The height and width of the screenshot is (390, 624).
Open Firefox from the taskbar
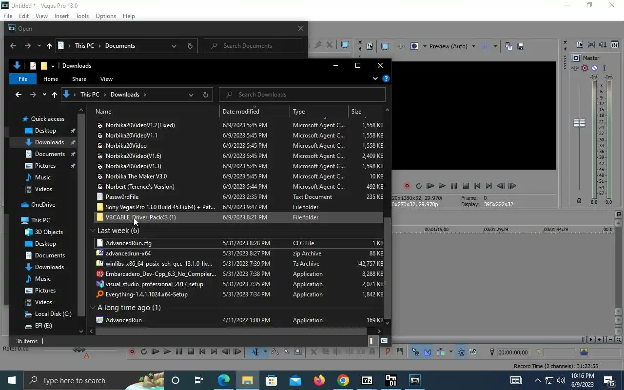319,380
